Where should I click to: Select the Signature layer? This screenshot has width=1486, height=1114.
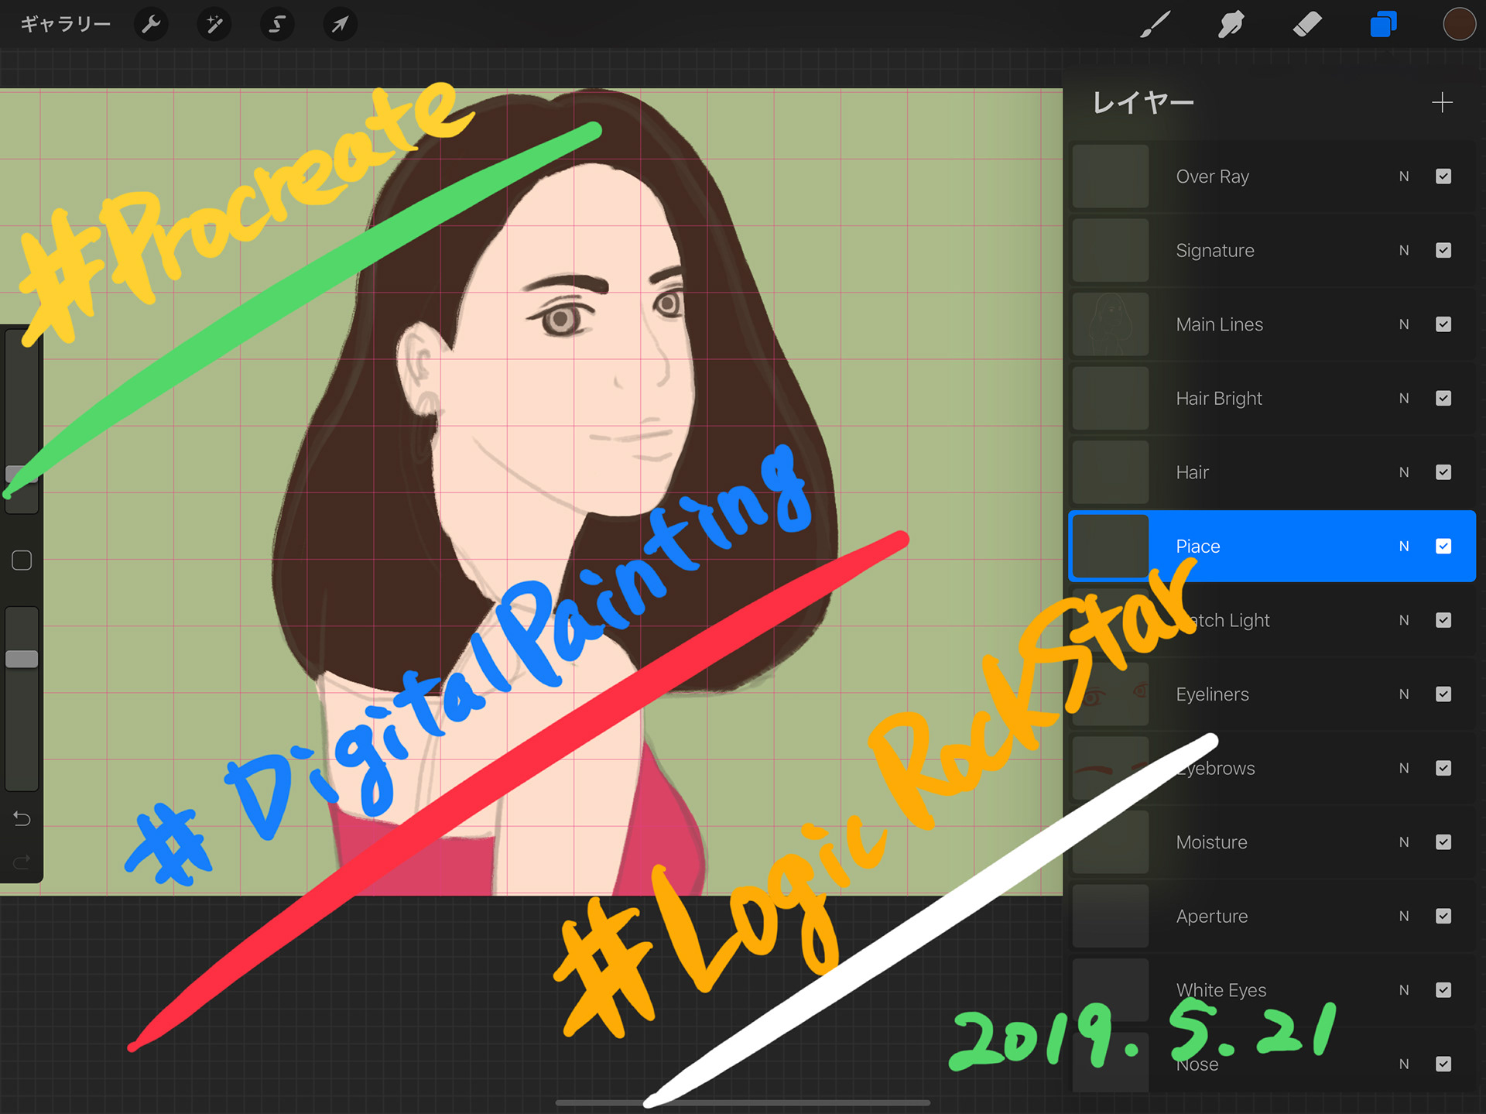tap(1272, 250)
